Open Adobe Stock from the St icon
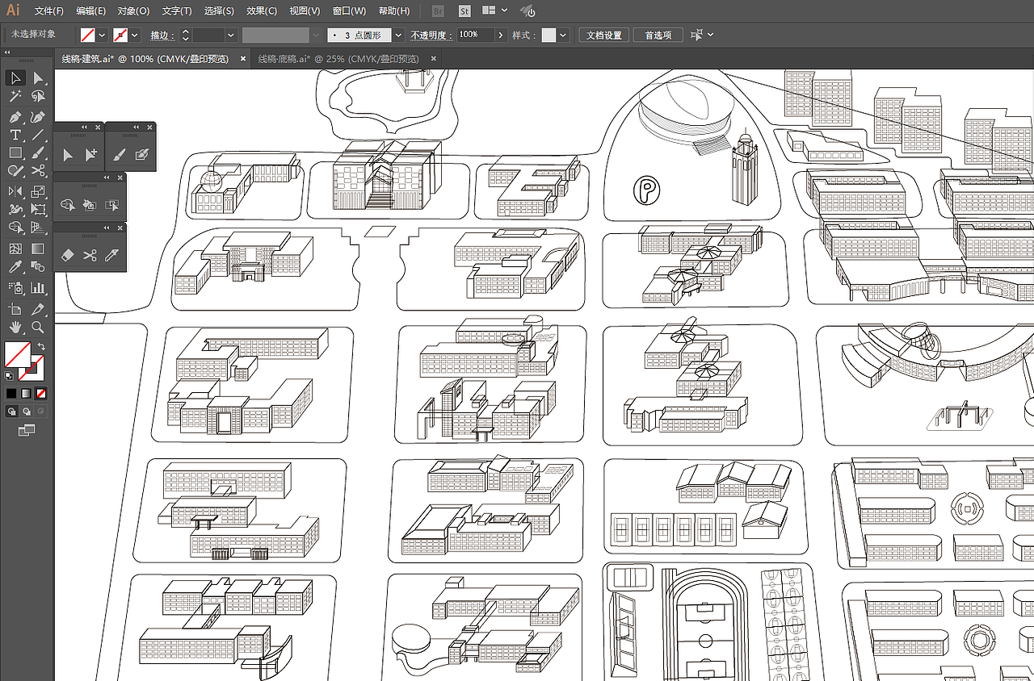Viewport: 1034px width, 681px height. click(x=464, y=11)
